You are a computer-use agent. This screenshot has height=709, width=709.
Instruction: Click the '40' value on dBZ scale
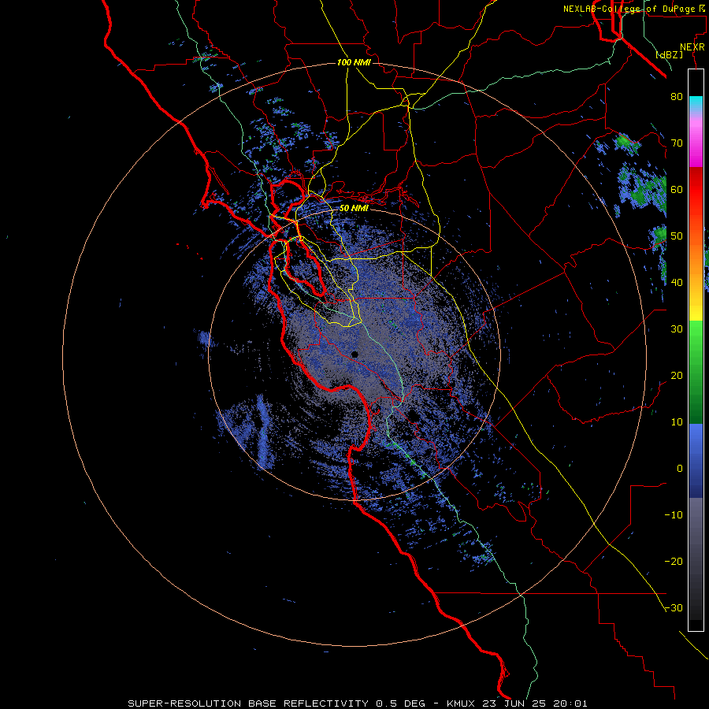click(x=677, y=283)
